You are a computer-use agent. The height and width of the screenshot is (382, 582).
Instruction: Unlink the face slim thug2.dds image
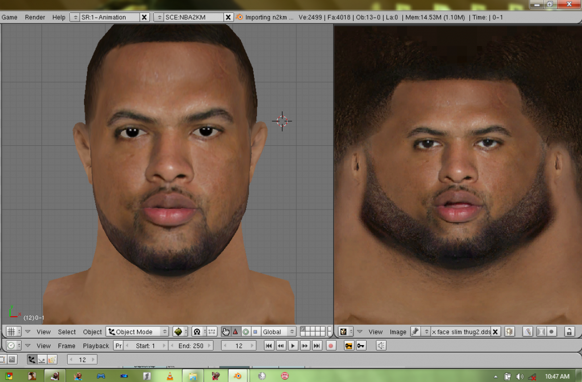click(495, 331)
